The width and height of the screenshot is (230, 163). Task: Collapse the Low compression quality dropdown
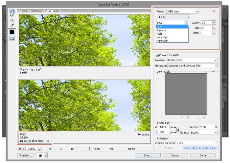click(186, 23)
